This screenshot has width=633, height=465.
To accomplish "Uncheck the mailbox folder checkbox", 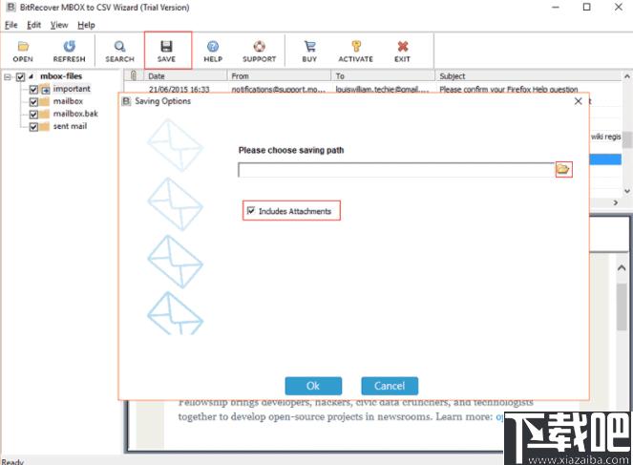I will click(34, 102).
